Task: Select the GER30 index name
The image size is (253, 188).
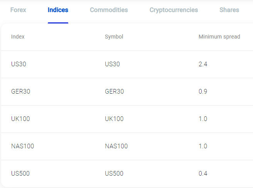Action: [x=21, y=91]
